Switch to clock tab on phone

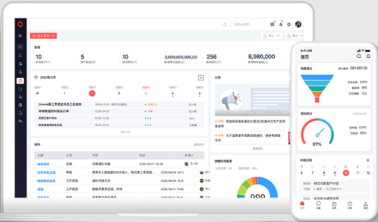pyautogui.click(x=350, y=205)
